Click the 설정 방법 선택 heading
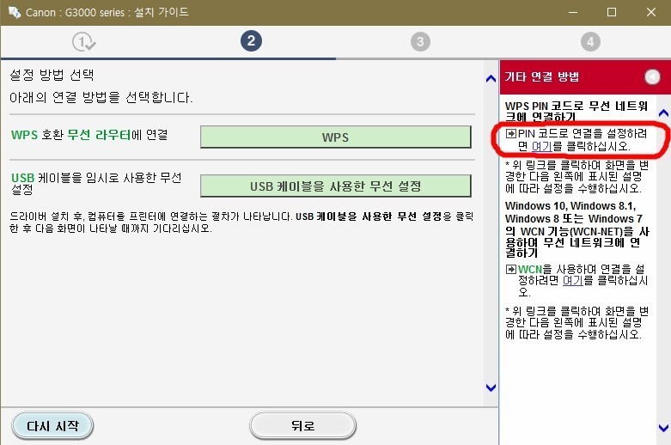The height and width of the screenshot is (445, 671). pos(52,75)
